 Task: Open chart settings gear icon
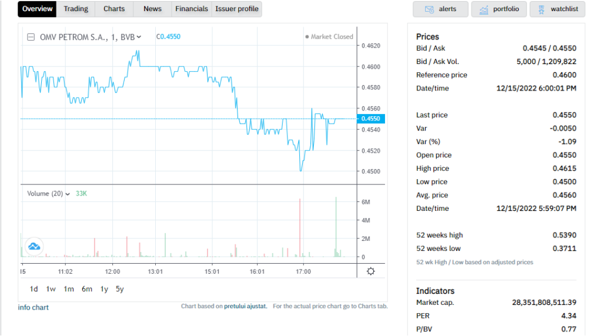[370, 271]
